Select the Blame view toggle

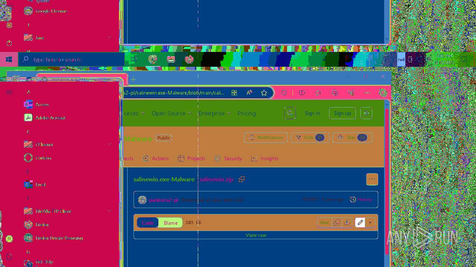tap(171, 222)
